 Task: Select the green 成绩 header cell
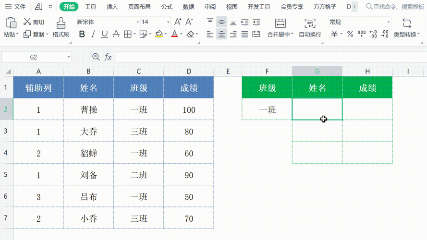click(x=367, y=88)
